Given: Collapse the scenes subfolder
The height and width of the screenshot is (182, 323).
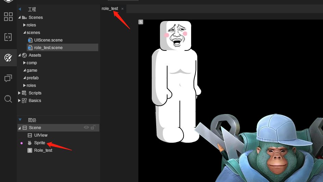Looking at the screenshot, I should (25, 32).
